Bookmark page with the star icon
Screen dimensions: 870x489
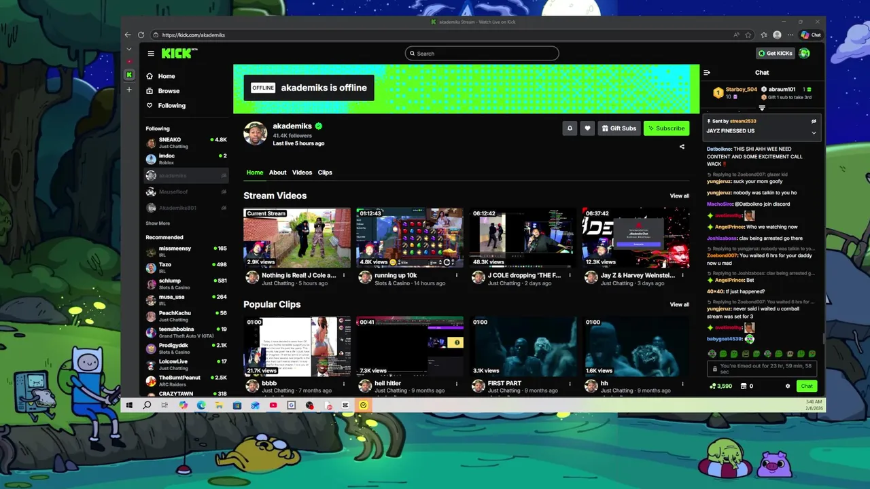click(x=748, y=35)
